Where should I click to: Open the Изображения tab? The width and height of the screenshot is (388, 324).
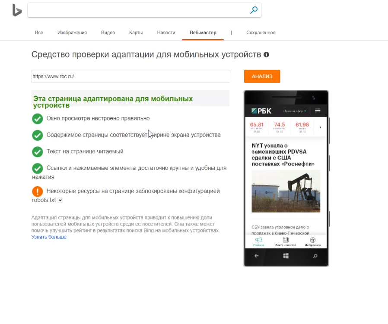(72, 32)
